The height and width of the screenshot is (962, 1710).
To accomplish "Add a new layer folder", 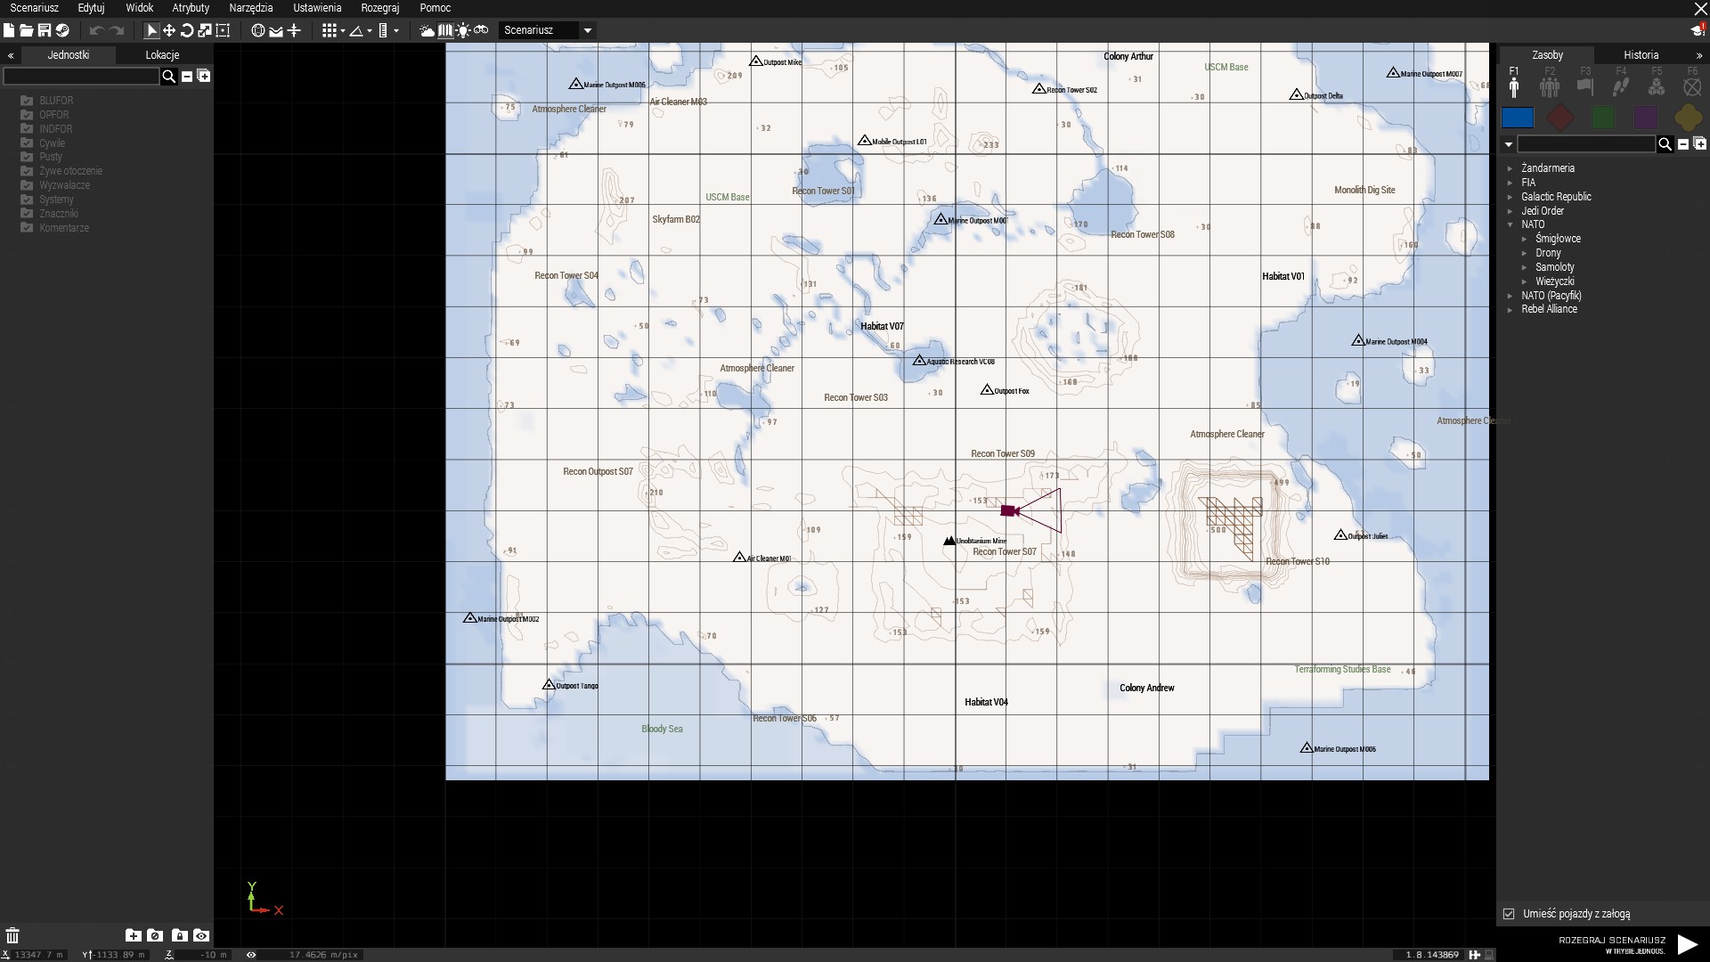I will click(x=133, y=935).
